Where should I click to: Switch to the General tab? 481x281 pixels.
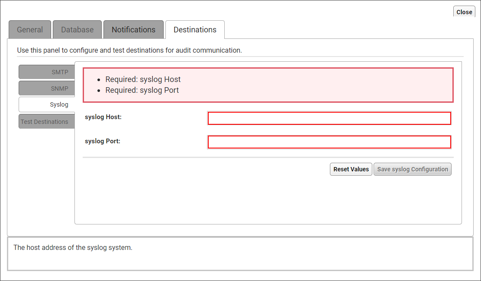pos(30,30)
